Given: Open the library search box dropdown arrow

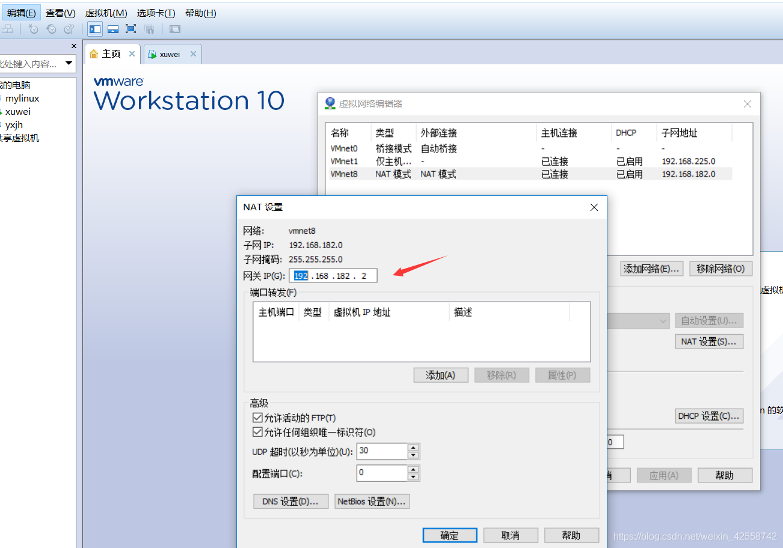Looking at the screenshot, I should (x=69, y=64).
